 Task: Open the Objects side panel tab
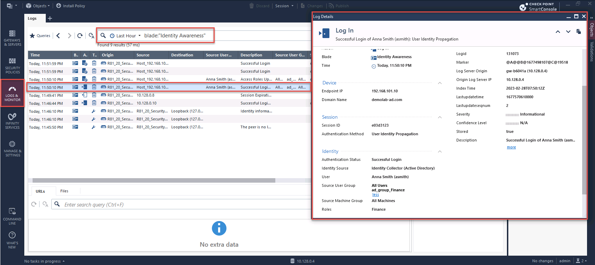click(x=592, y=30)
